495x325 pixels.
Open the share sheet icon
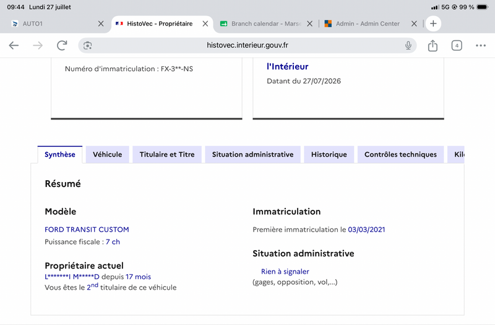(433, 45)
